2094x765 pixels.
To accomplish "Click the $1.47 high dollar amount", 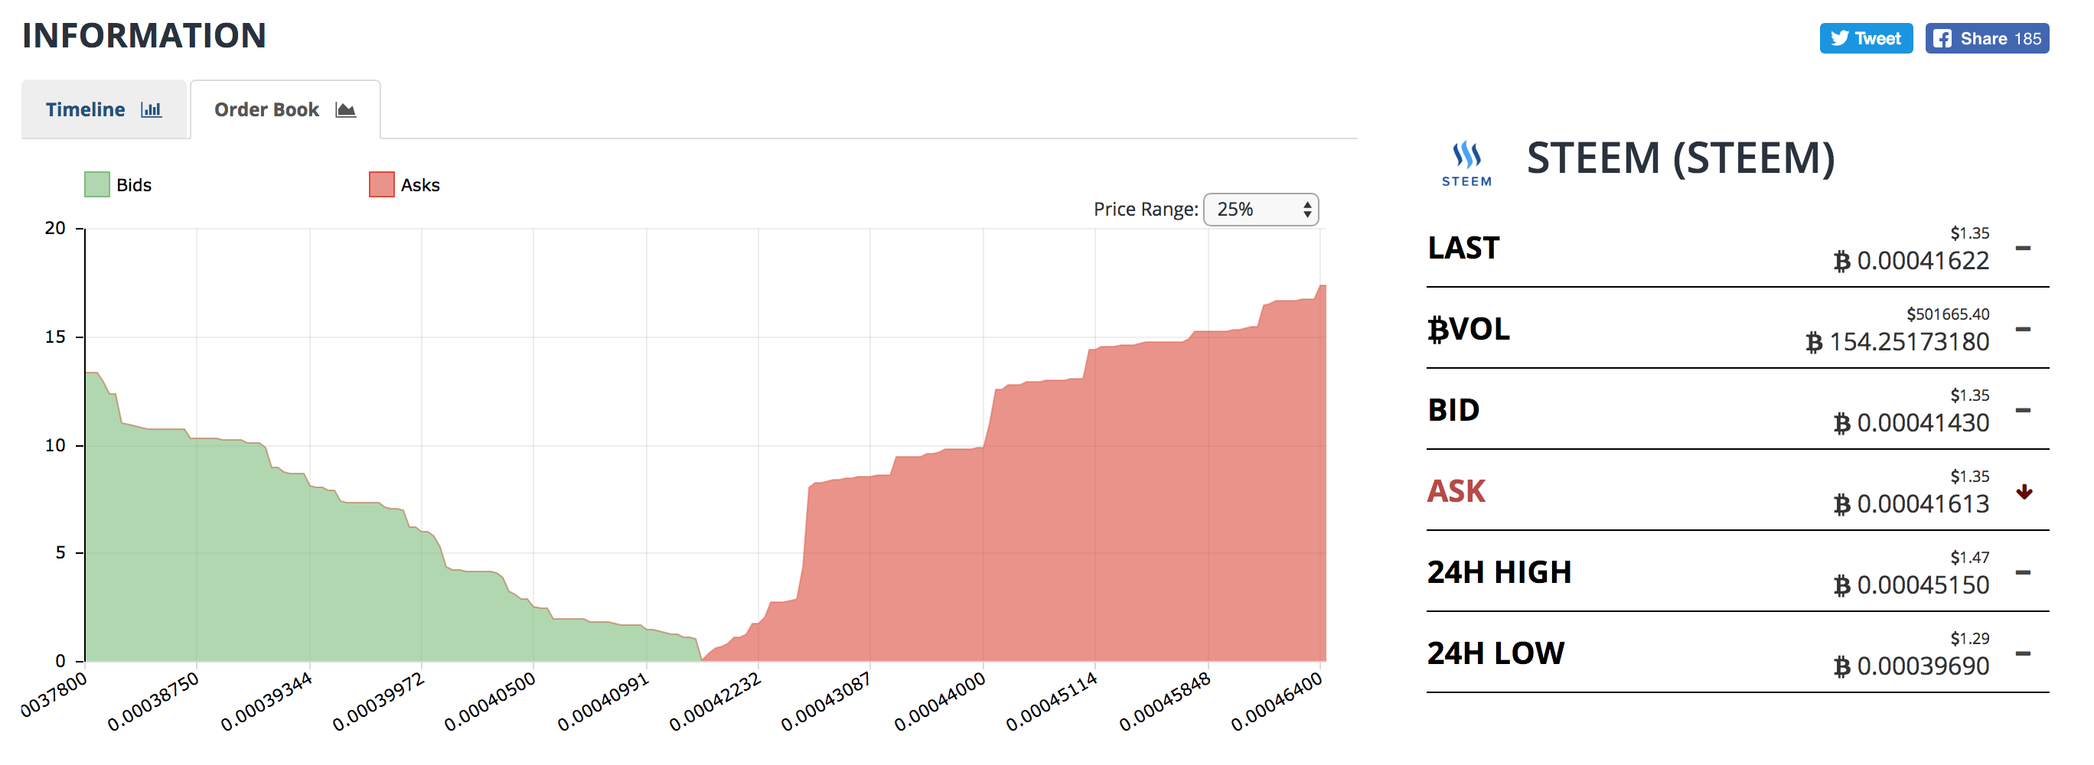I will pos(1969,558).
